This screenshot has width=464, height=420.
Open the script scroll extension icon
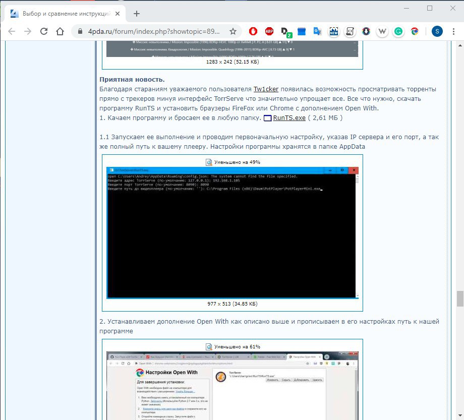point(350,31)
